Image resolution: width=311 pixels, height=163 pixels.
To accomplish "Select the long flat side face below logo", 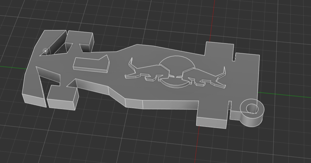I will (x=170, y=104).
